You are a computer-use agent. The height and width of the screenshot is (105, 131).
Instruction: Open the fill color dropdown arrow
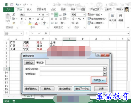click(x=33, y=23)
